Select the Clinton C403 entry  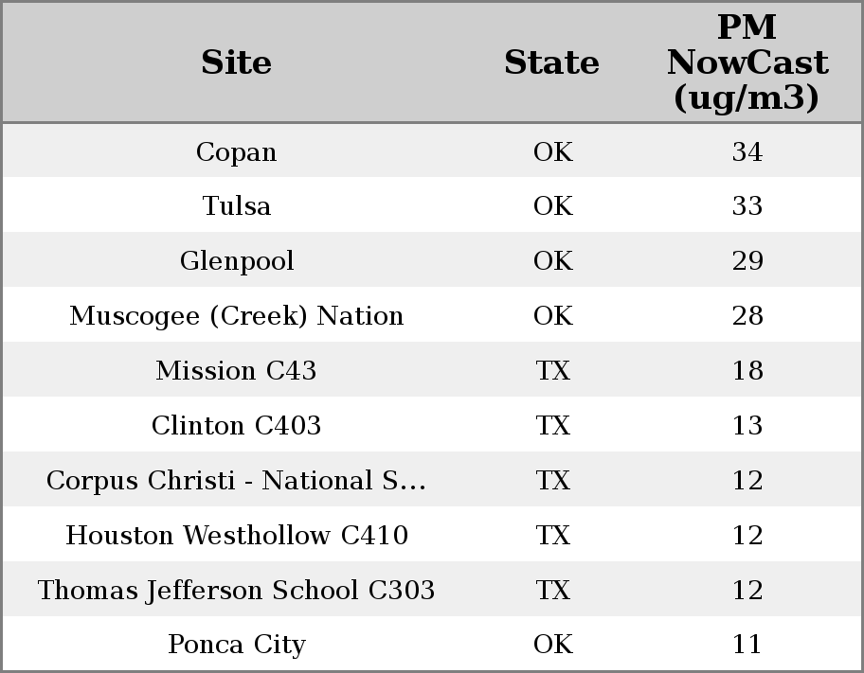pyautogui.click(x=236, y=426)
